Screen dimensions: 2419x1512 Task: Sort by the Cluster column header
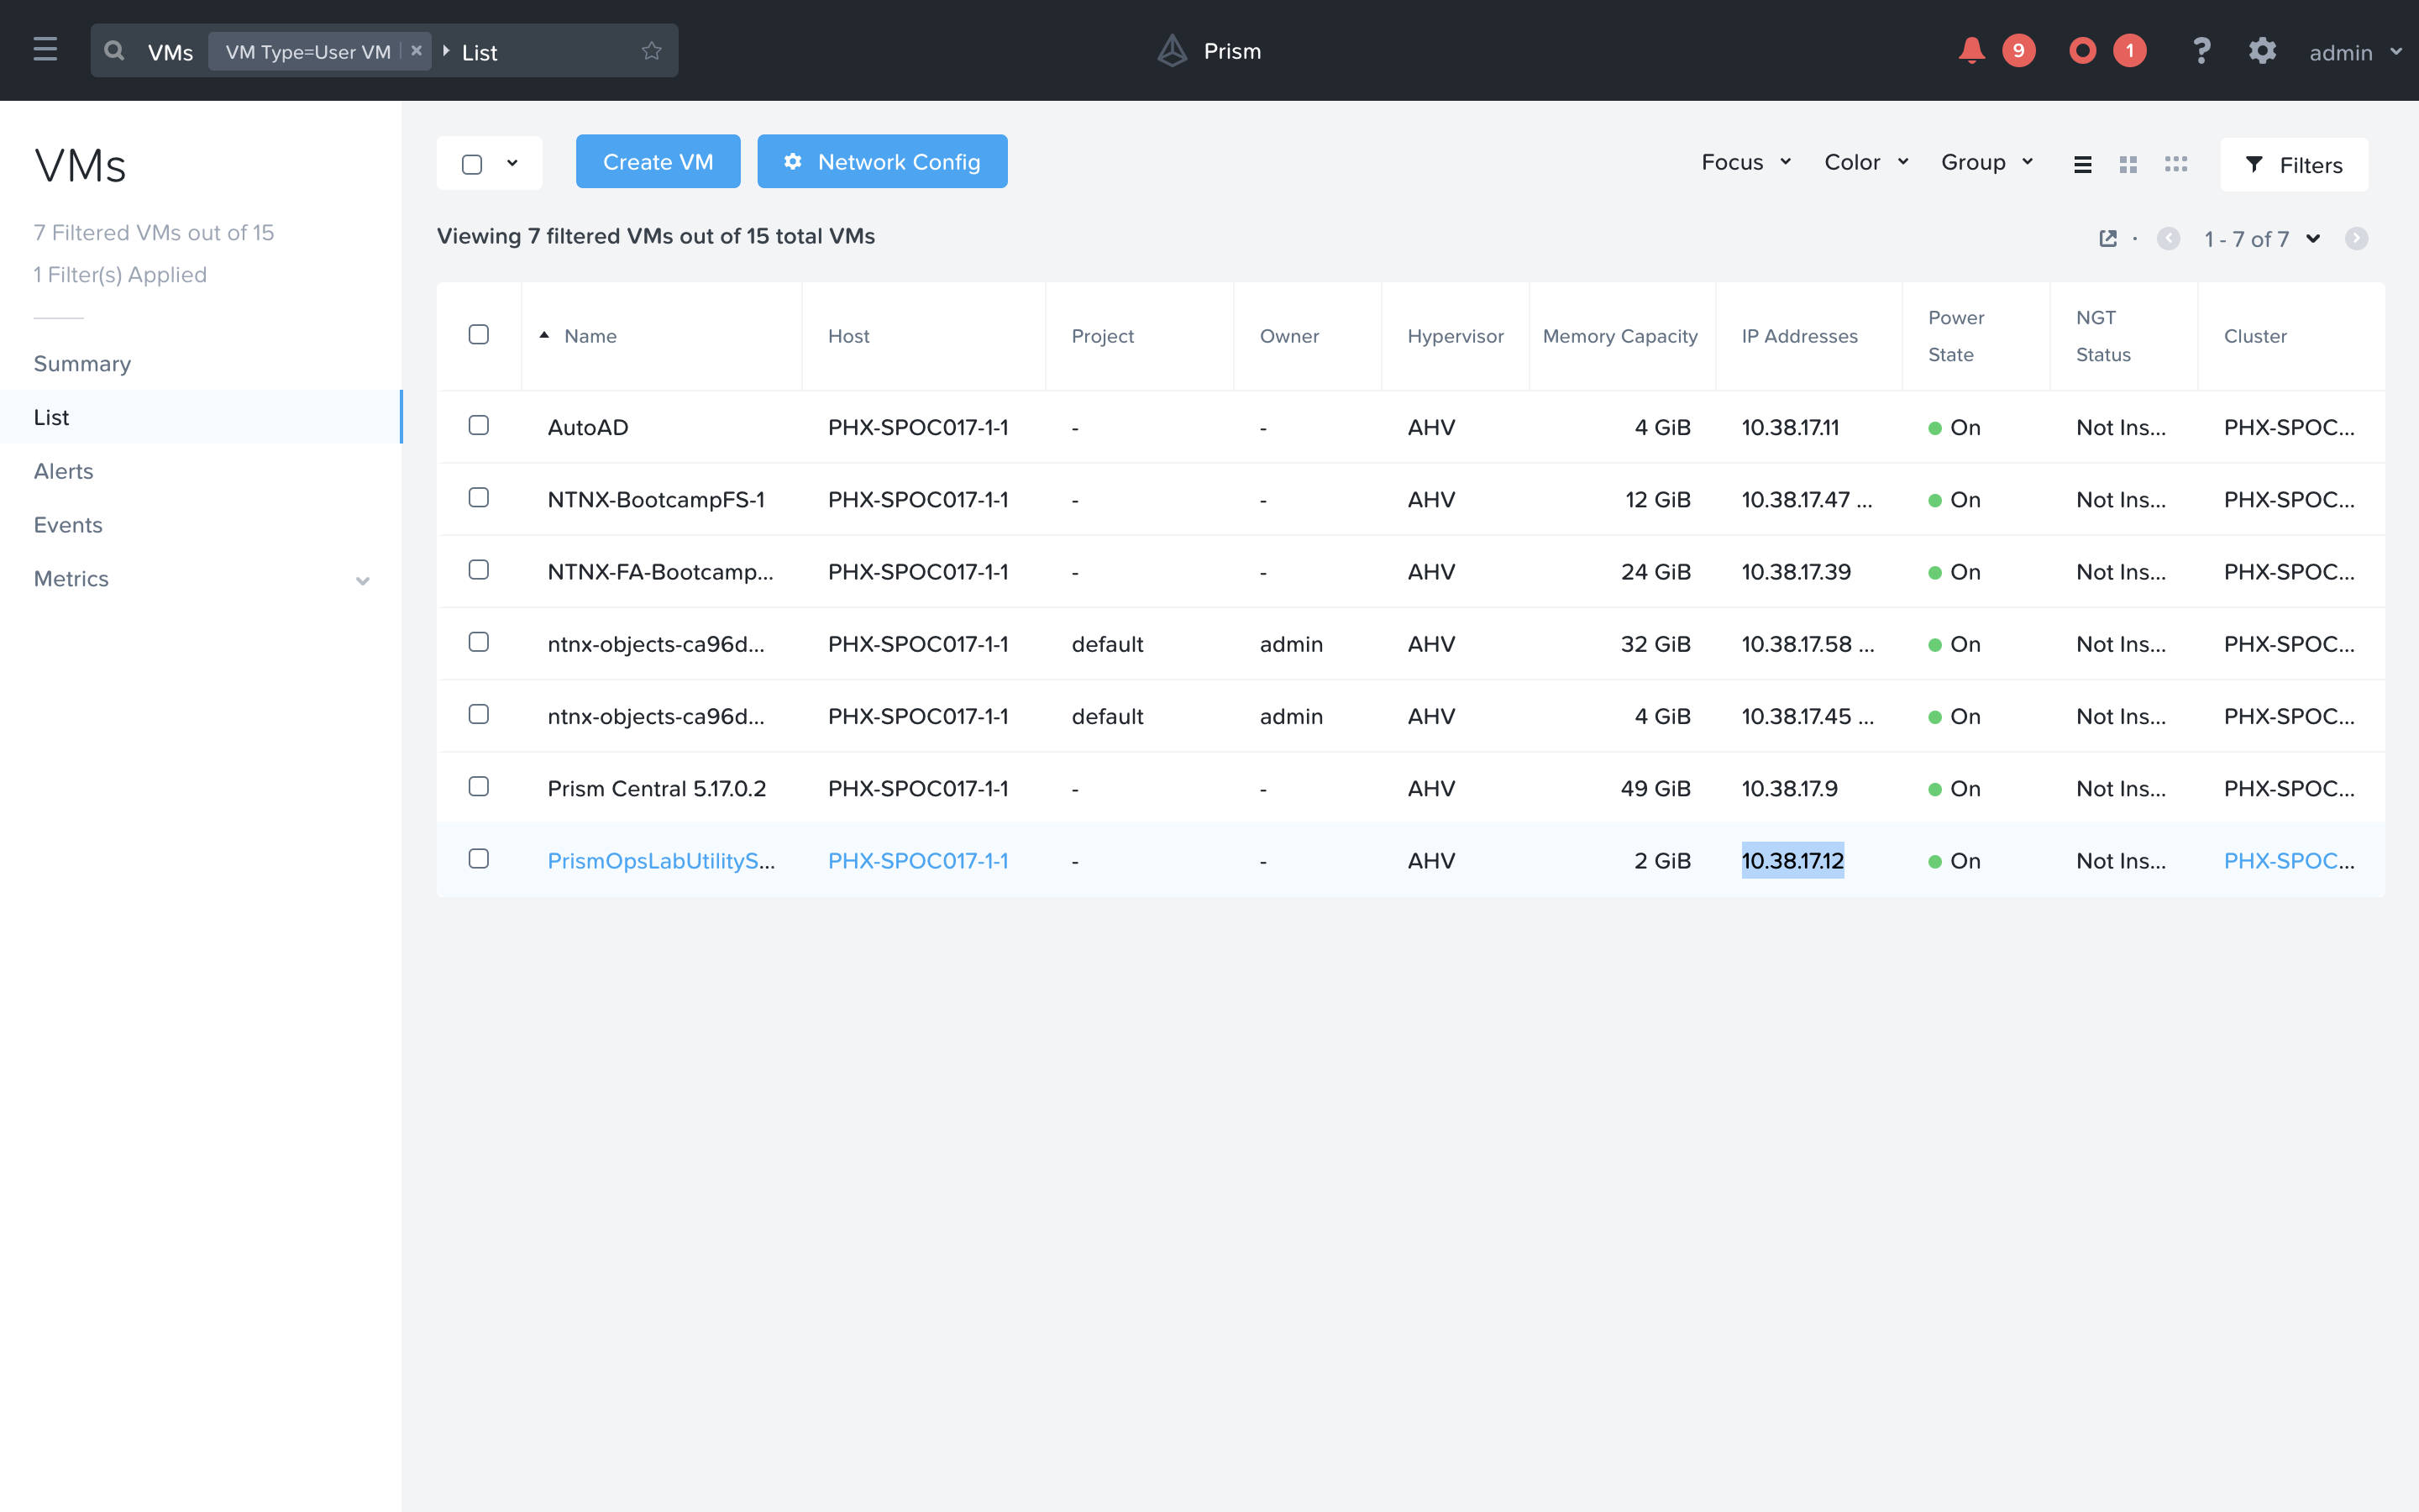2255,336
